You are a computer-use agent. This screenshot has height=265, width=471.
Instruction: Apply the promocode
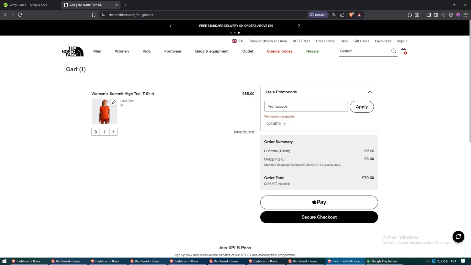coord(362,107)
